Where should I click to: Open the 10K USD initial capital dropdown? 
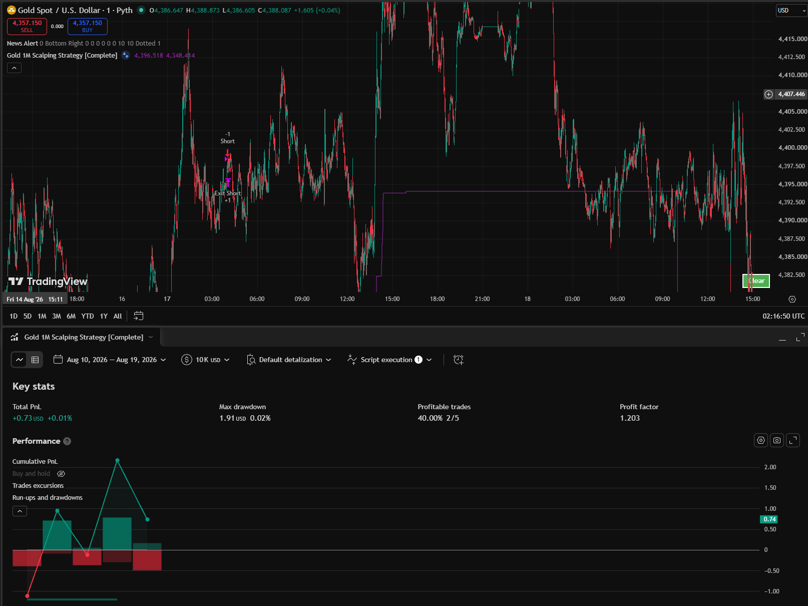(206, 360)
